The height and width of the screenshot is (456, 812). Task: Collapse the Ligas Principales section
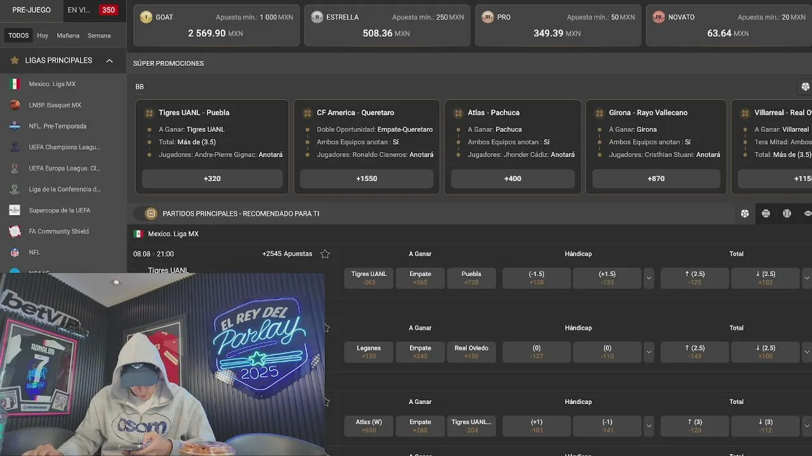pos(109,60)
